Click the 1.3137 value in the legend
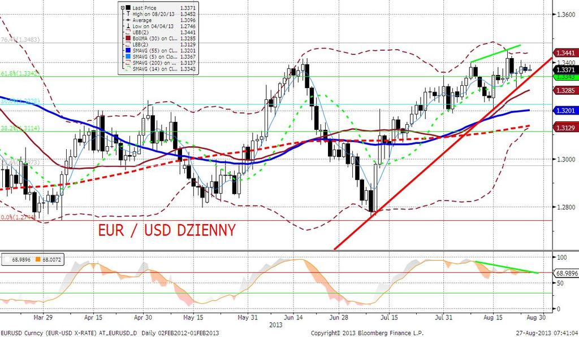 (188, 63)
